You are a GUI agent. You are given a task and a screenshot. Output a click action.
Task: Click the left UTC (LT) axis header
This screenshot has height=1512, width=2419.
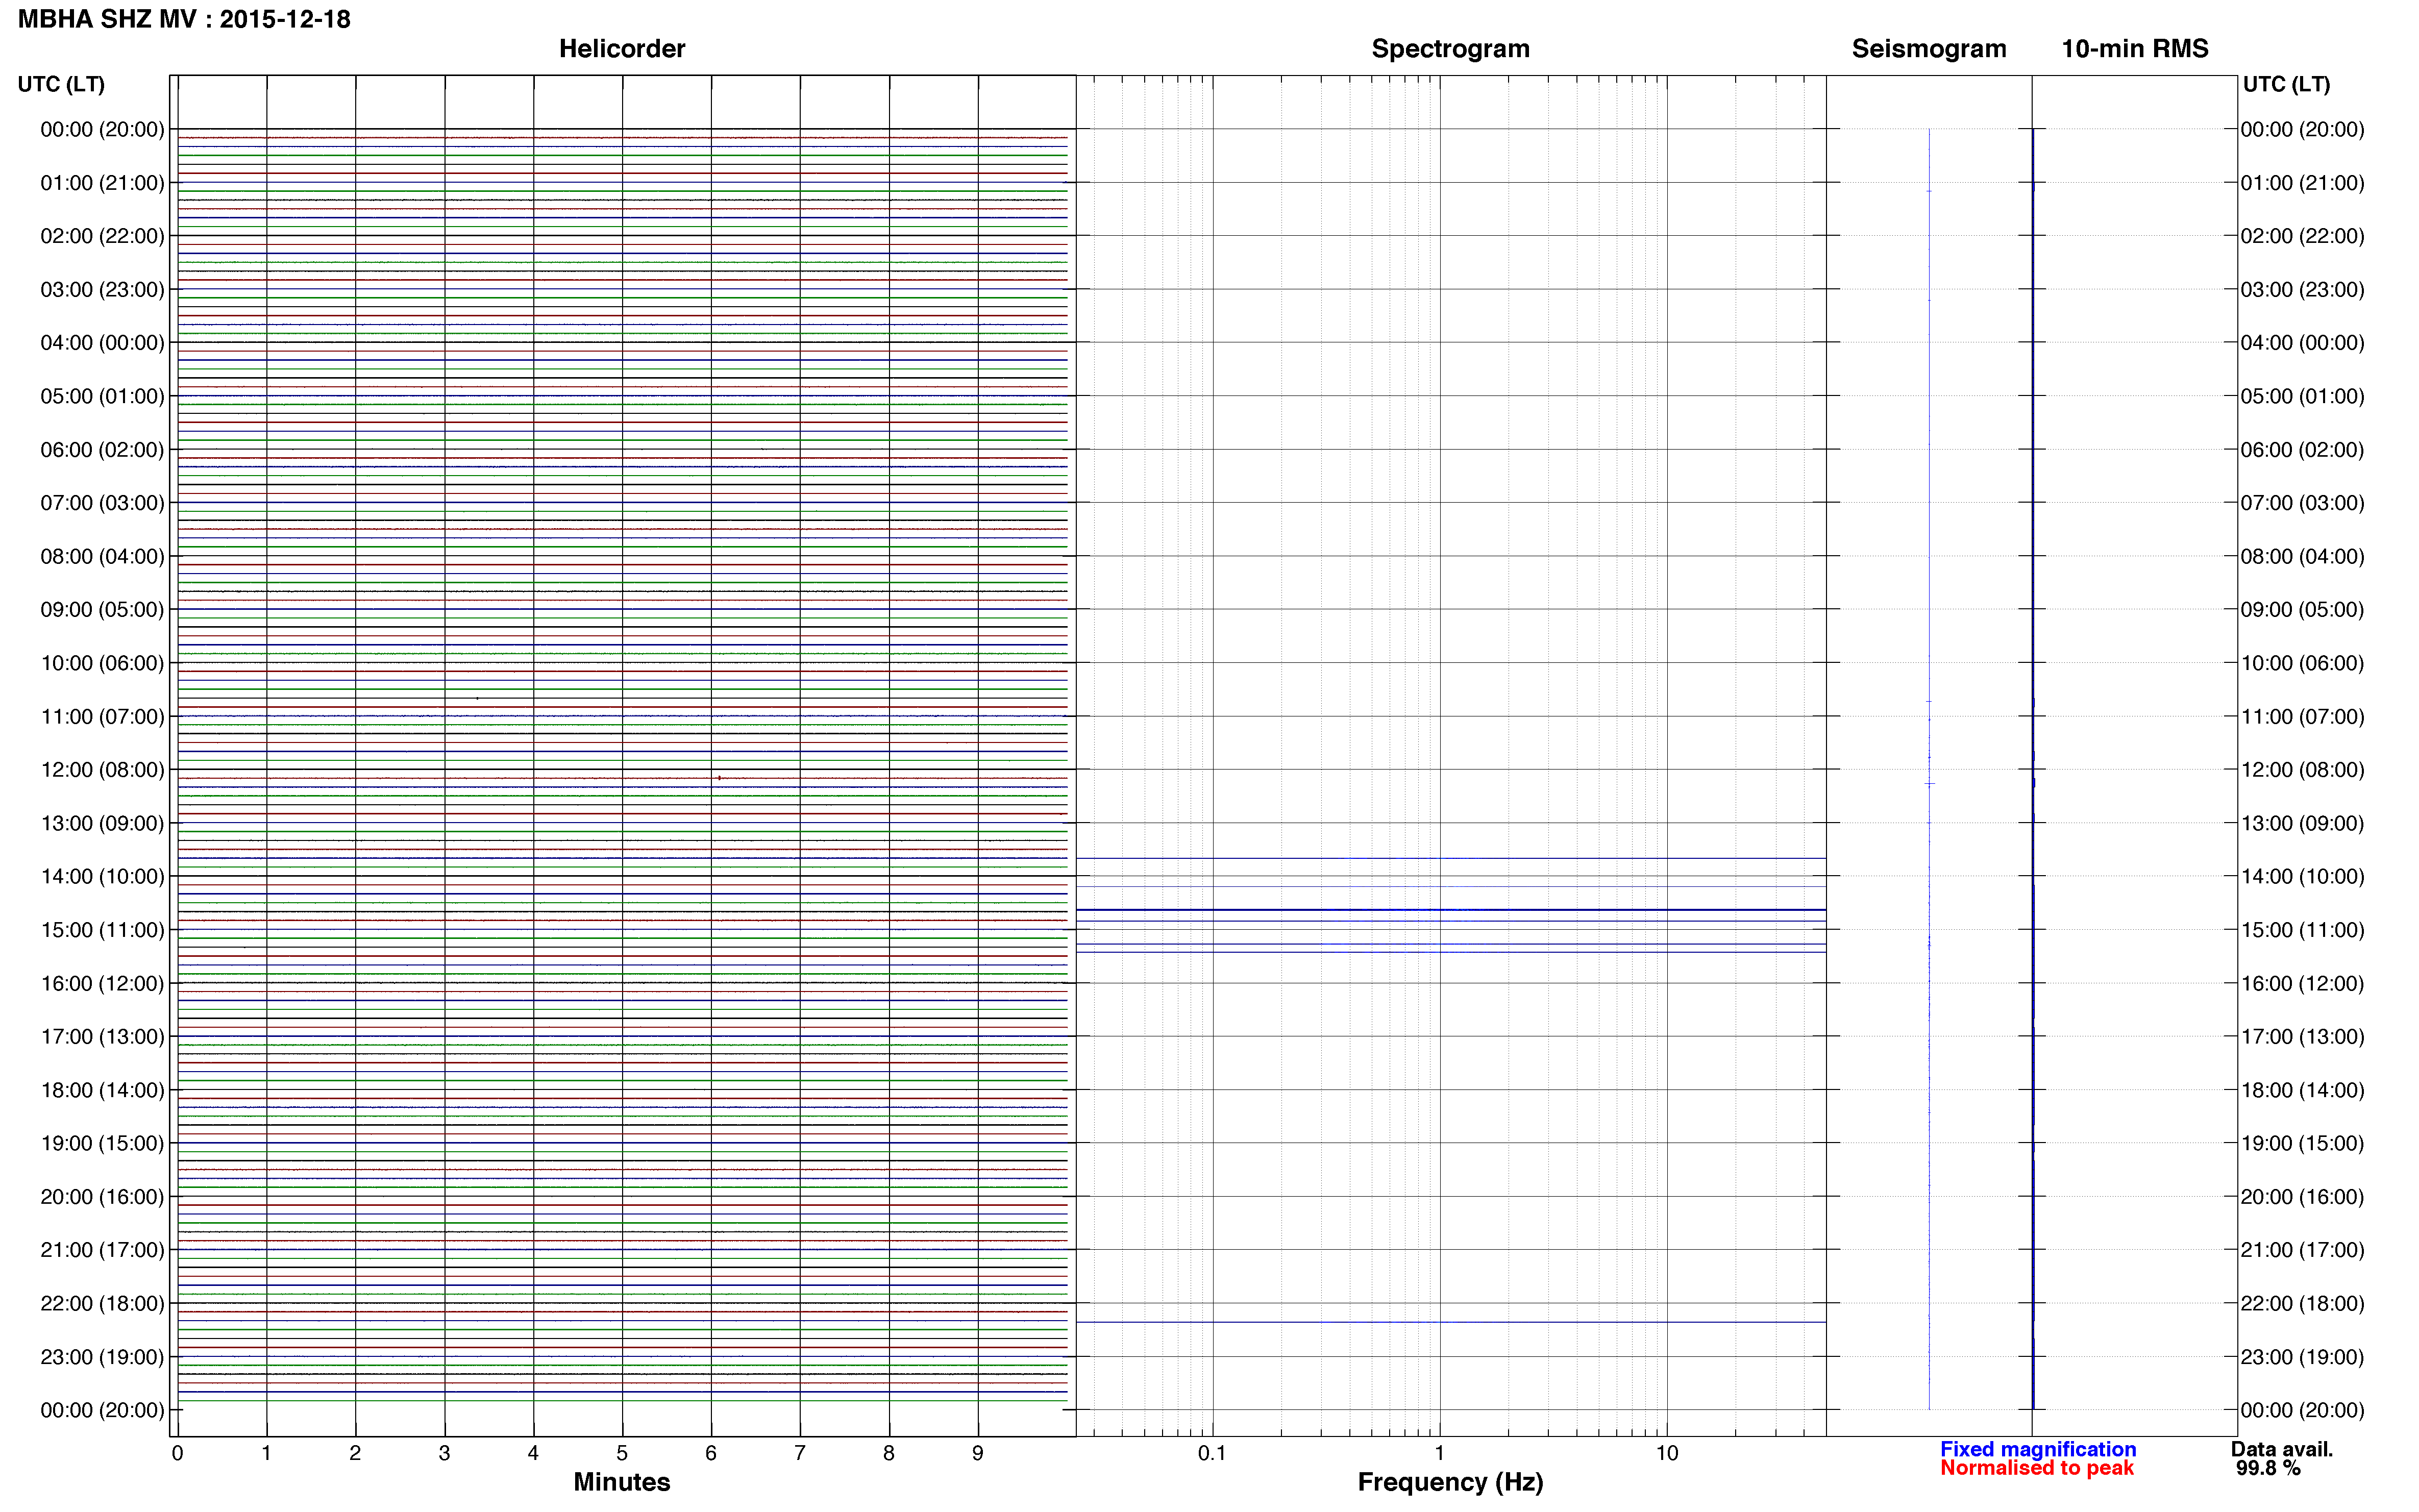coord(61,84)
